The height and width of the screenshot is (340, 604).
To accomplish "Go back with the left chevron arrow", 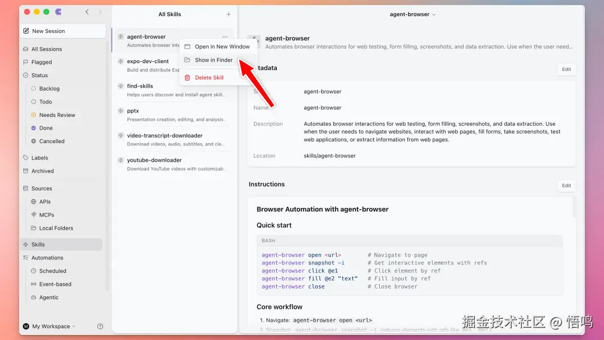I will coord(87,12).
